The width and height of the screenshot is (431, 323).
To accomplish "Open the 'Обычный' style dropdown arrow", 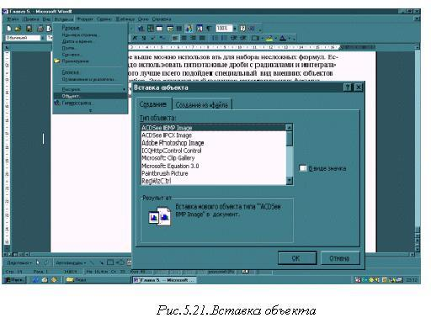I will coord(43,38).
